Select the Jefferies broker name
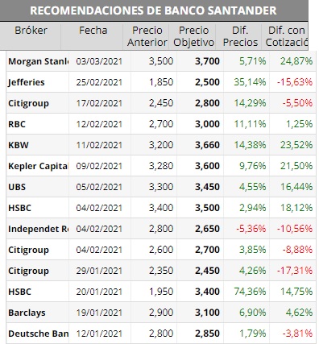The height and width of the screenshot is (344, 319). pos(27,82)
